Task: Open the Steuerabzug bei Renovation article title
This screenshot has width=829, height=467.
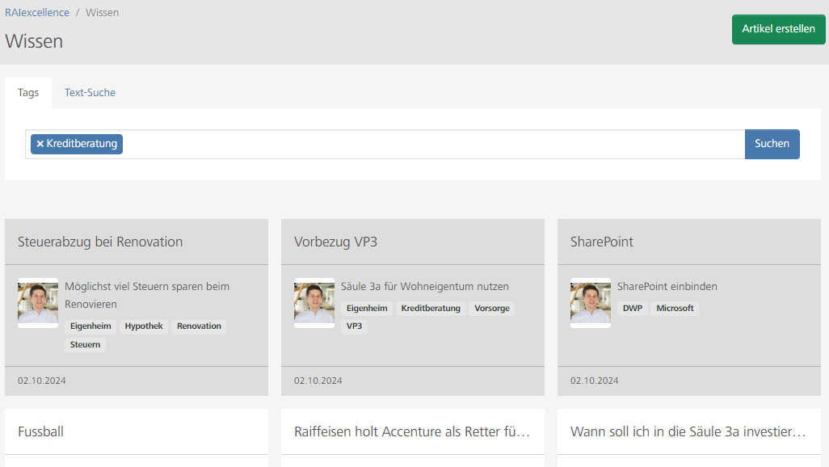Action: point(100,242)
